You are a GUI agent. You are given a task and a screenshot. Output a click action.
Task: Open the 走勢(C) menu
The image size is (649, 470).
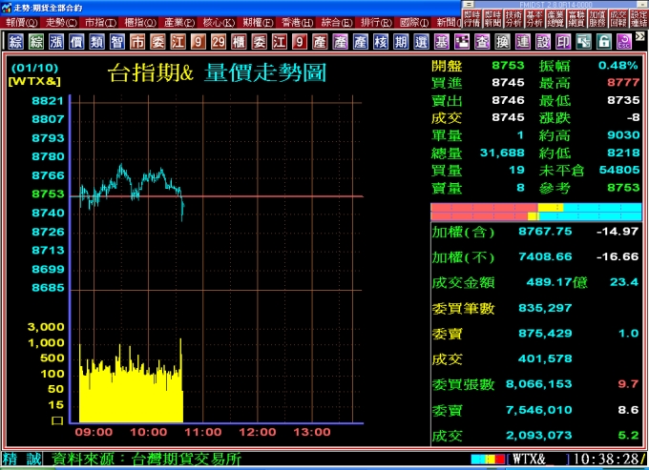tap(61, 22)
